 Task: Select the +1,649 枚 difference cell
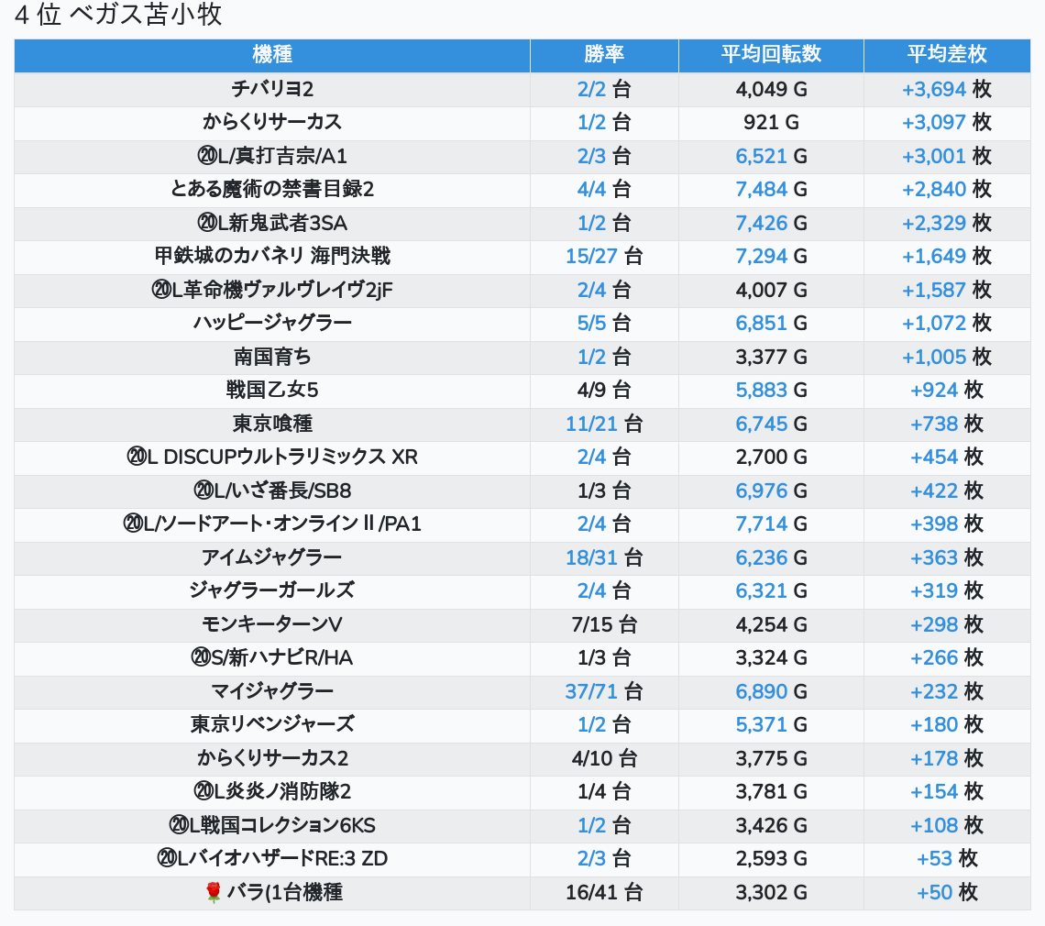[x=947, y=256]
